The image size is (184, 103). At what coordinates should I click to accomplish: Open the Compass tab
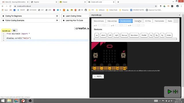138,21
